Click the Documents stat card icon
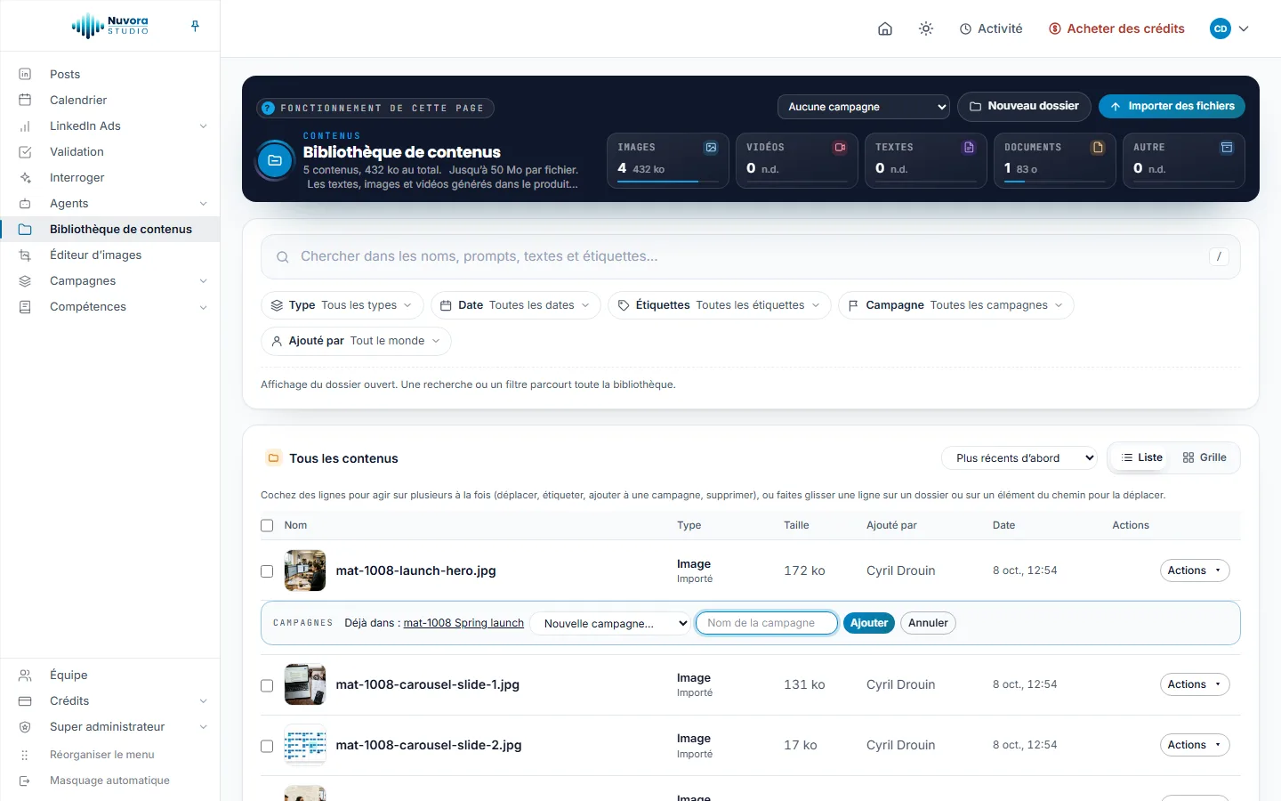 click(x=1098, y=148)
